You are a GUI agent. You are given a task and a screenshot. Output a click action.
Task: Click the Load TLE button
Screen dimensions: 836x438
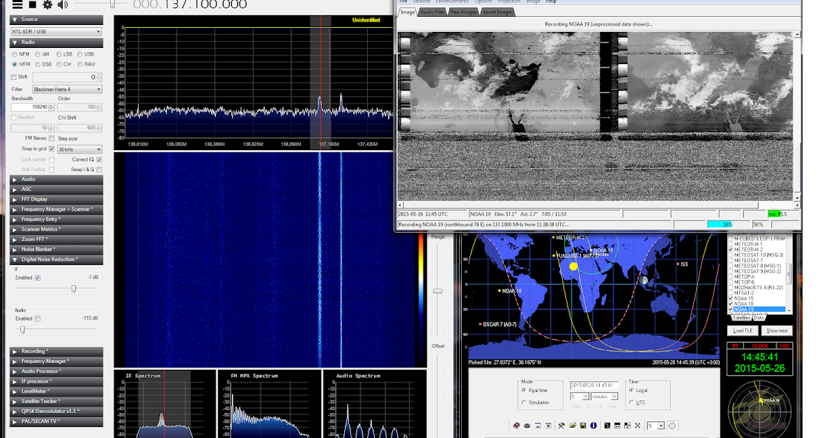click(741, 330)
